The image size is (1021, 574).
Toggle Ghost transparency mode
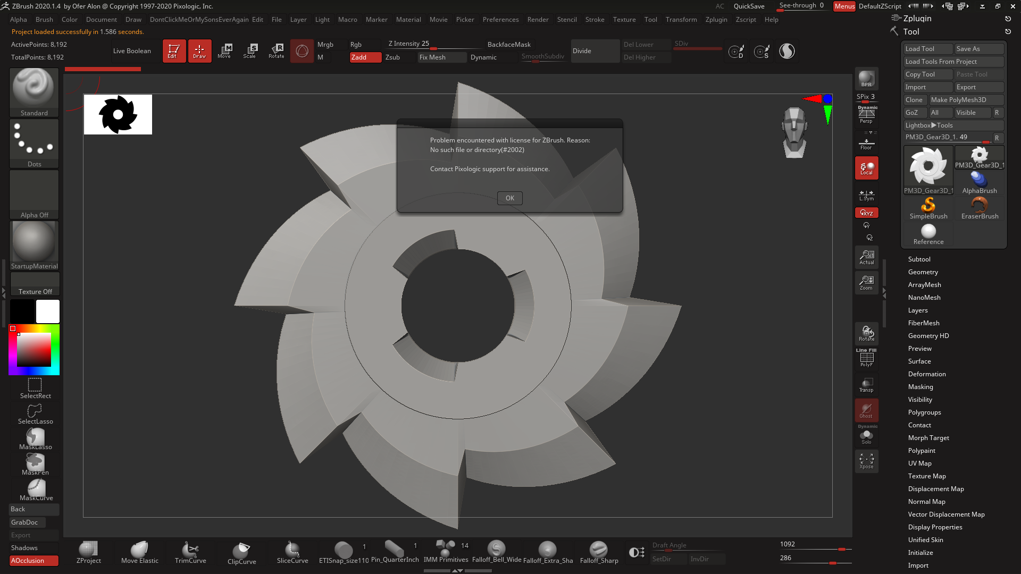click(866, 409)
